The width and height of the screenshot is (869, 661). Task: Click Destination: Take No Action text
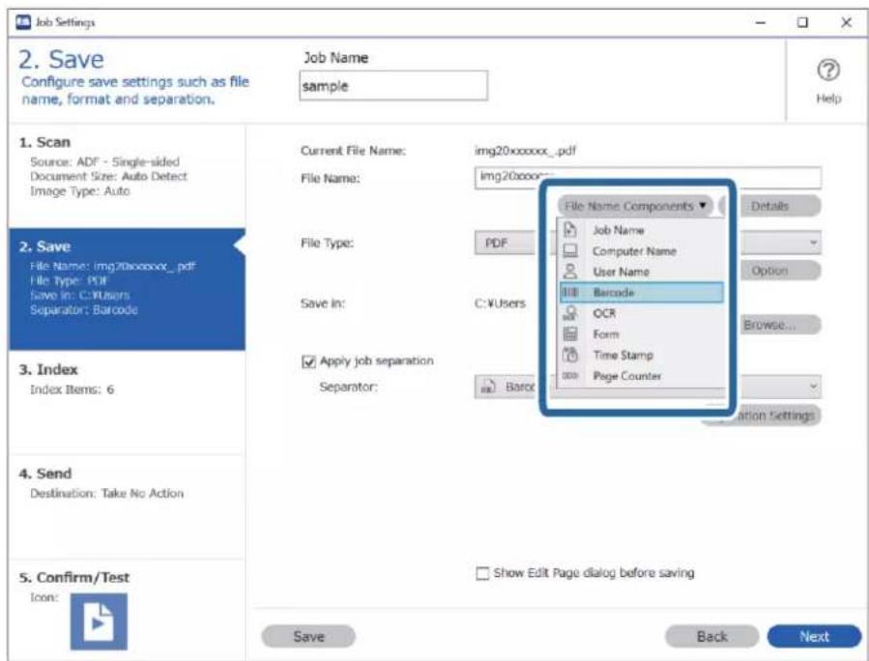(107, 493)
